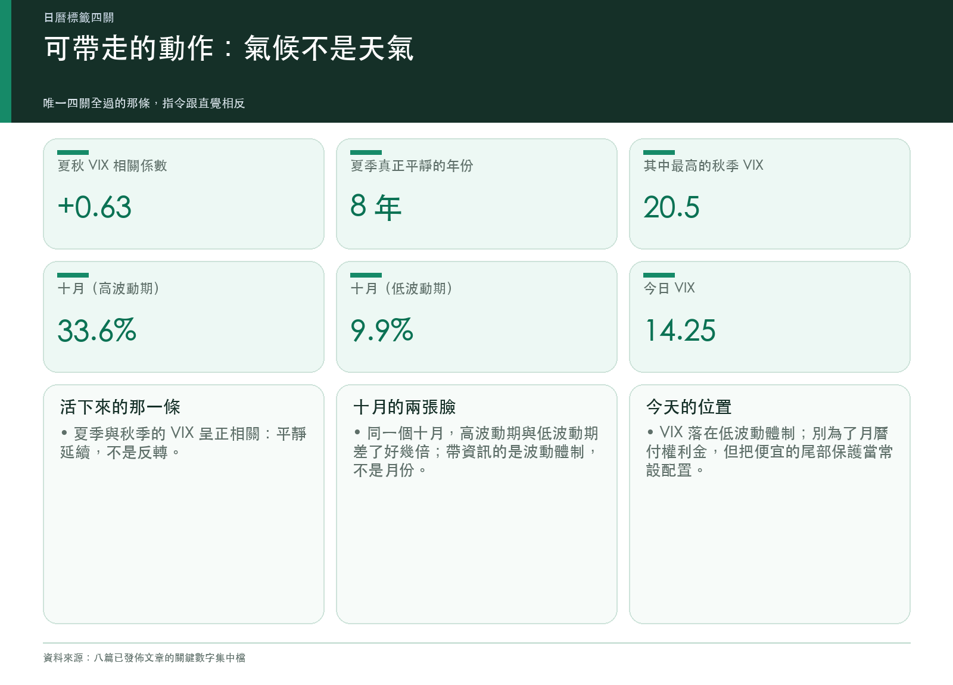Click the card label 十月（低波動期）
The width and height of the screenshot is (953, 685).
point(401,288)
